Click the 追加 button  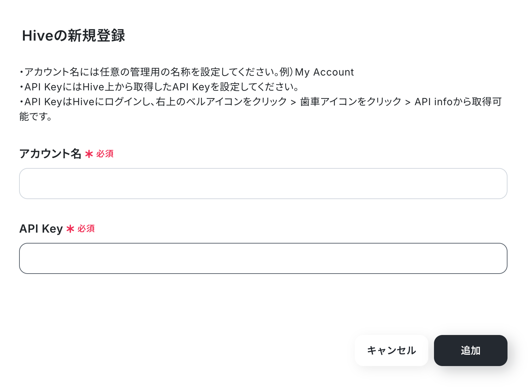click(x=470, y=351)
